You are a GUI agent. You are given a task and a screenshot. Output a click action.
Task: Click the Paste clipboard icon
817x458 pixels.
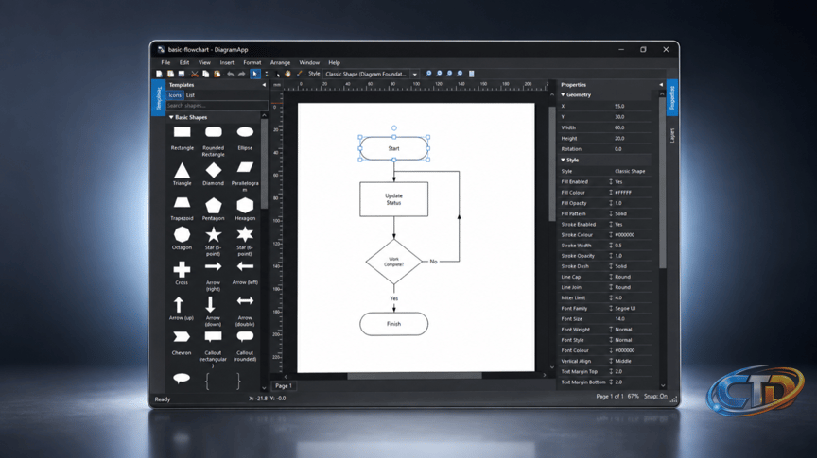pyautogui.click(x=217, y=74)
